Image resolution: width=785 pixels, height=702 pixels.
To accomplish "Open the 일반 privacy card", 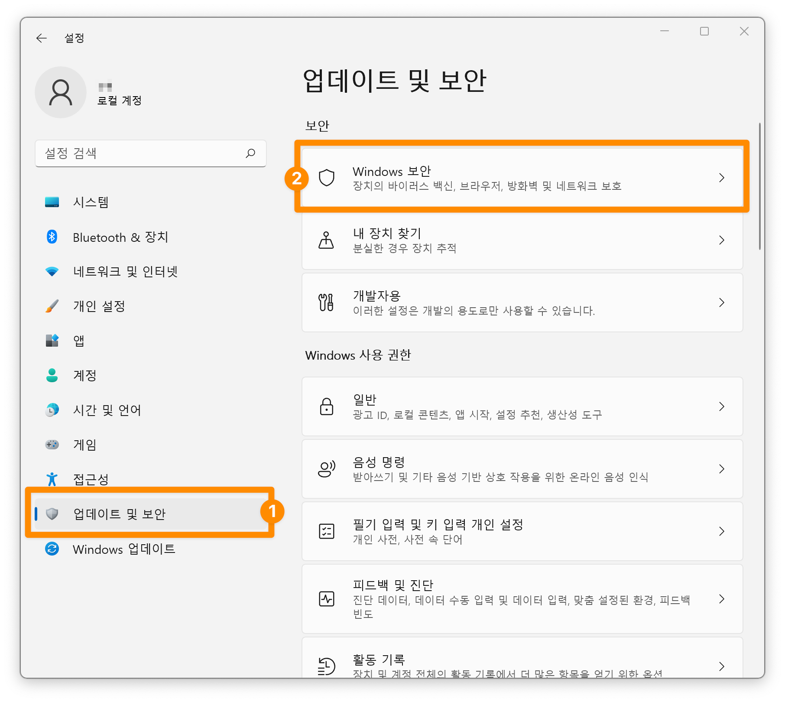I will [522, 406].
